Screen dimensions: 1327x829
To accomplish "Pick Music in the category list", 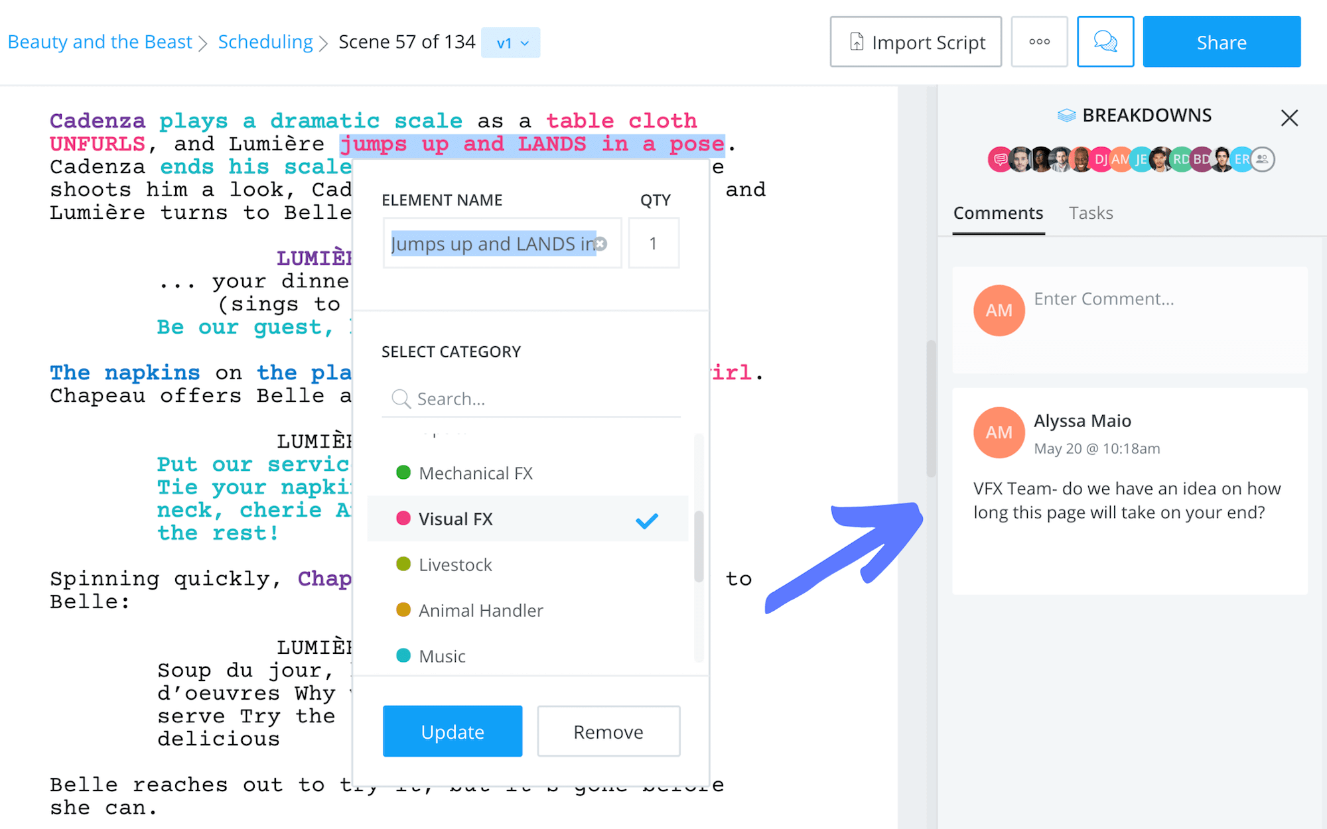I will (442, 656).
